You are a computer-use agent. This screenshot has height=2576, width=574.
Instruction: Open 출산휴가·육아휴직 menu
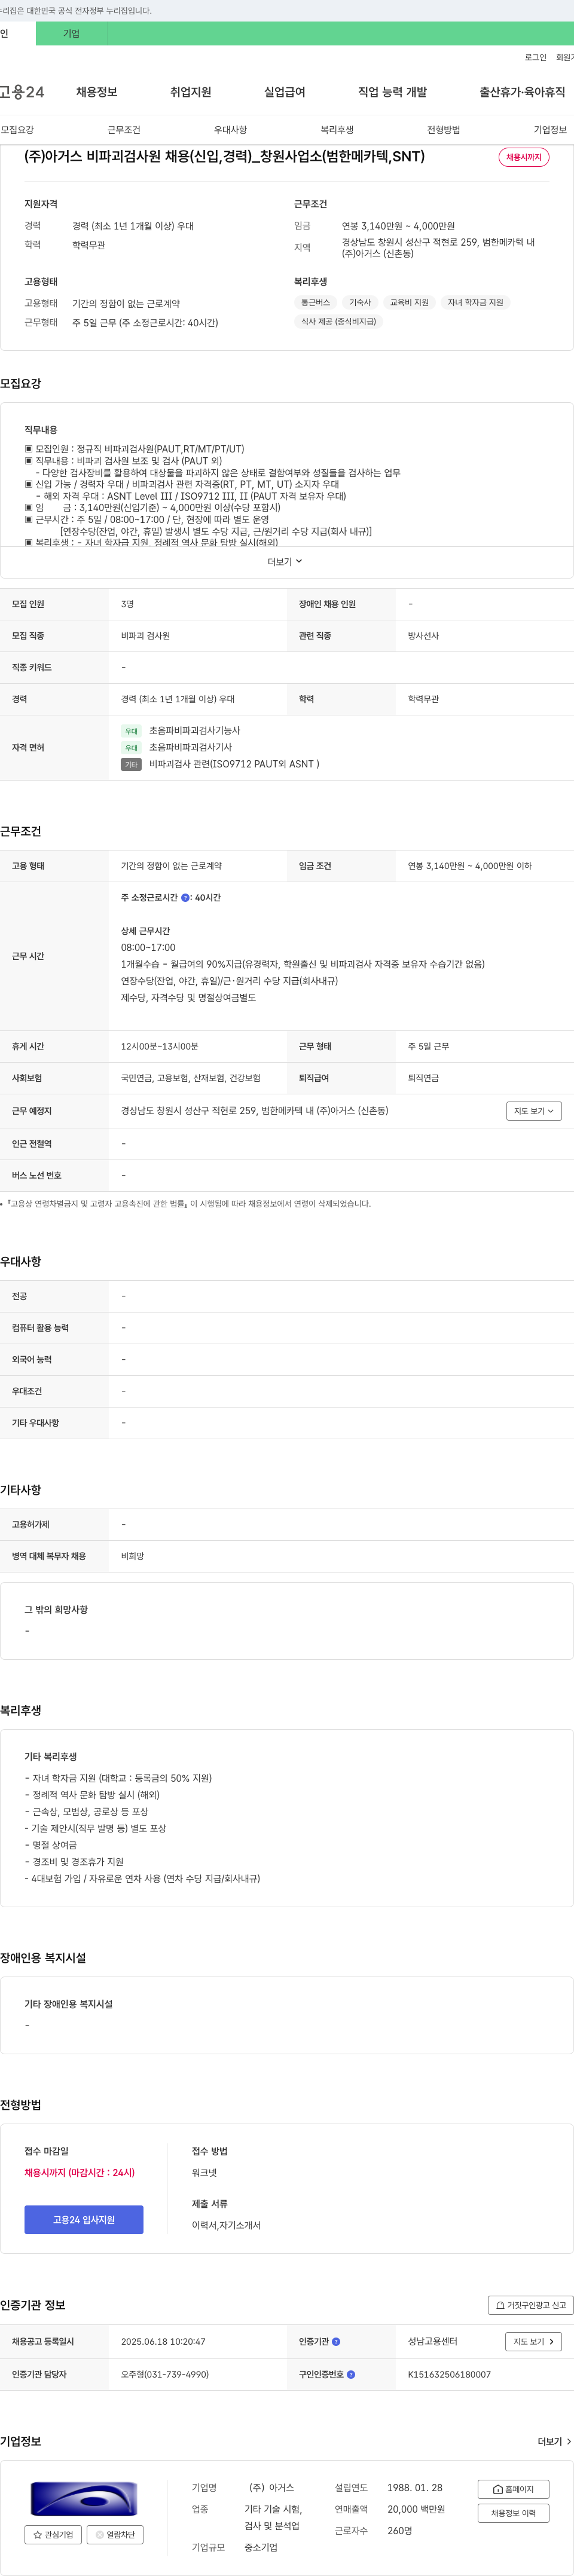(522, 92)
